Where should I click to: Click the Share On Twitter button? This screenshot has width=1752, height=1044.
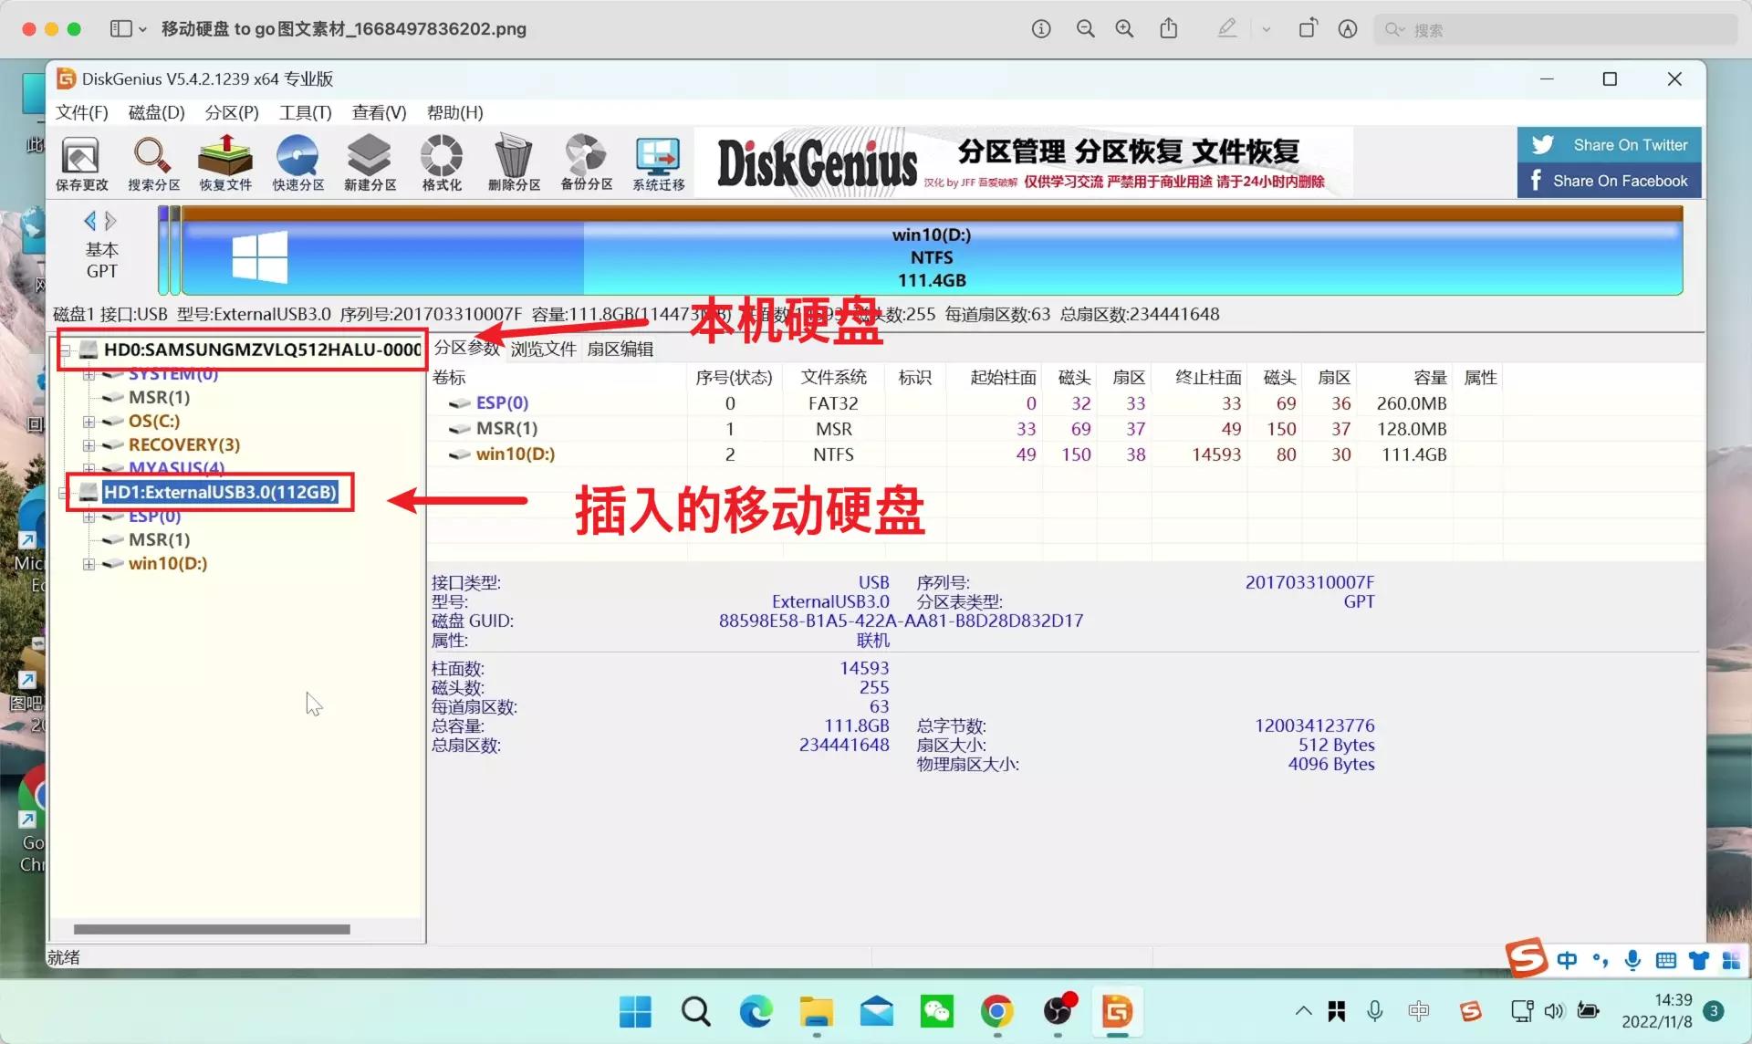pos(1608,144)
